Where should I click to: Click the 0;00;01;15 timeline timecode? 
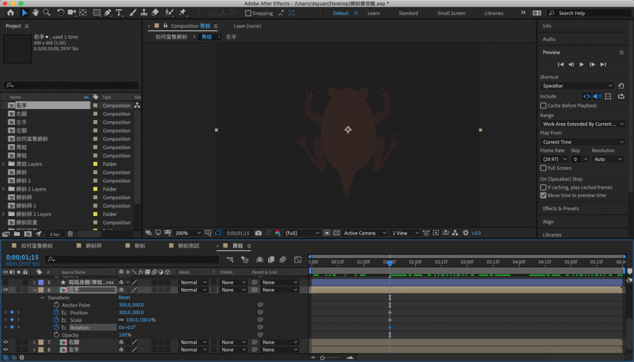(x=22, y=257)
